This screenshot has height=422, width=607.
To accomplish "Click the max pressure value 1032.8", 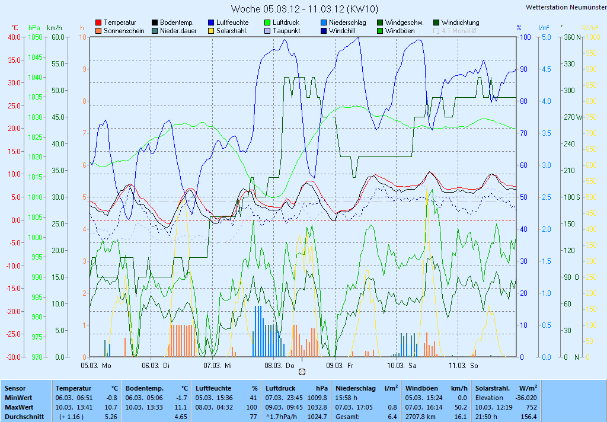I will (x=317, y=407).
